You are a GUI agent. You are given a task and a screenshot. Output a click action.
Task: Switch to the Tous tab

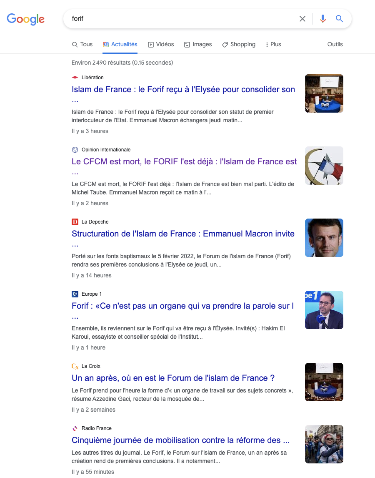click(82, 45)
